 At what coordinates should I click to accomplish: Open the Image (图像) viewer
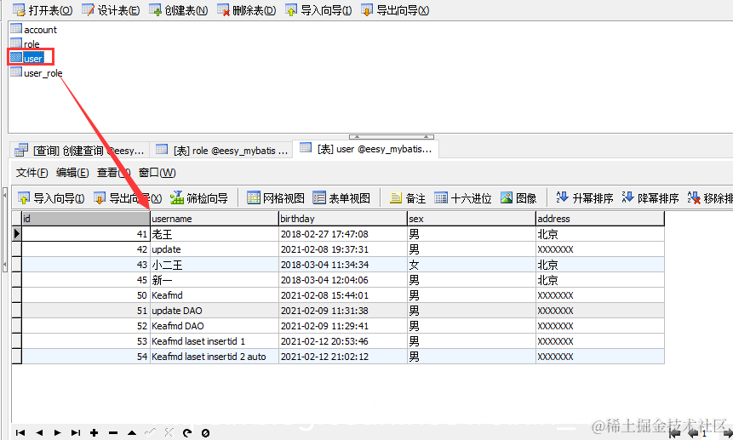[518, 198]
